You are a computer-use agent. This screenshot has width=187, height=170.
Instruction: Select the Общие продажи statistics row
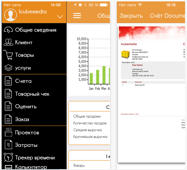click(87, 116)
